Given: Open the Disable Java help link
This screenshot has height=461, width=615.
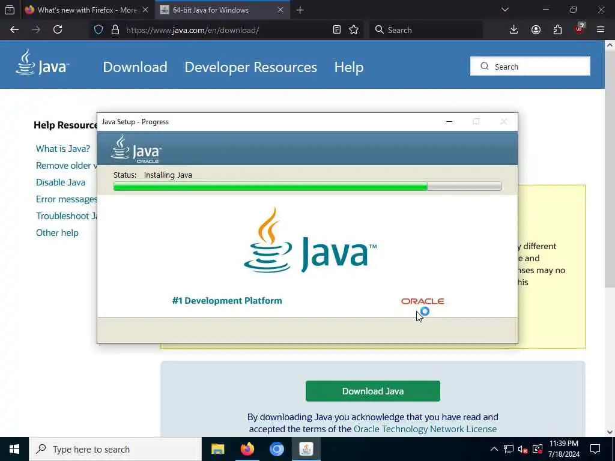Looking at the screenshot, I should (61, 182).
